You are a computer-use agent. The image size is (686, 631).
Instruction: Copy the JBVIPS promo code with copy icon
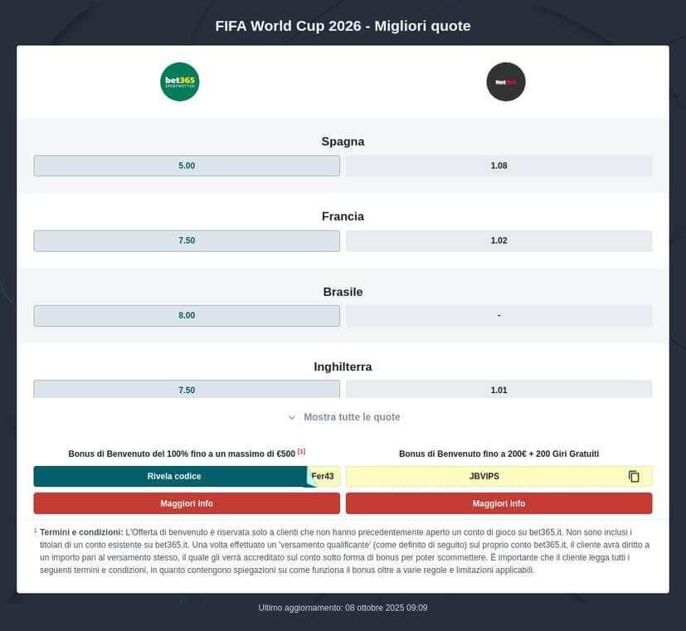pos(634,476)
